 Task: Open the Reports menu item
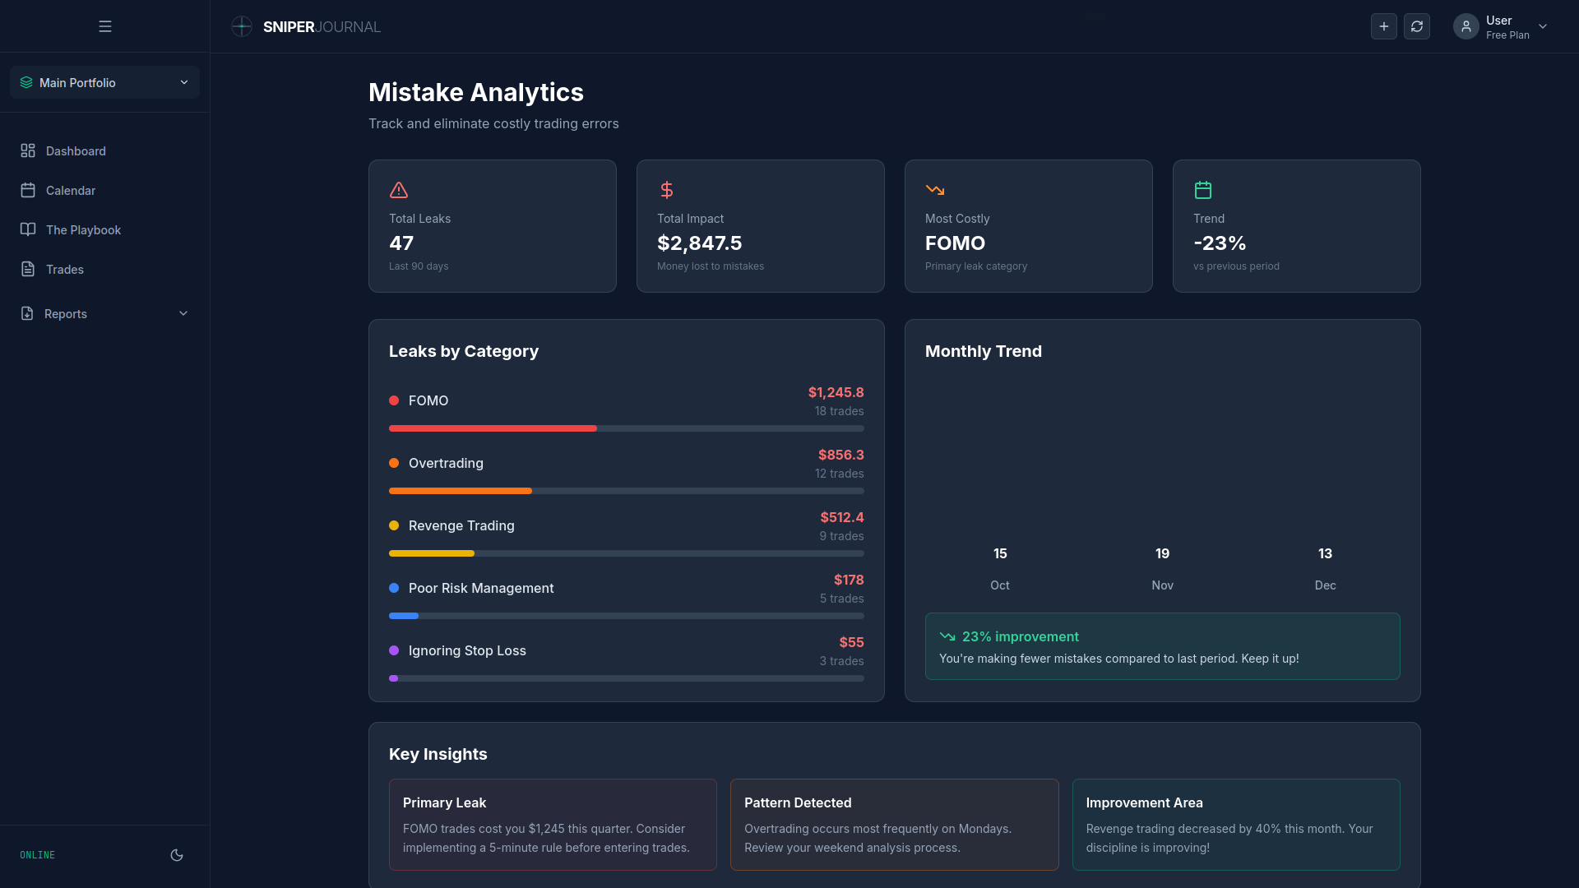(104, 313)
